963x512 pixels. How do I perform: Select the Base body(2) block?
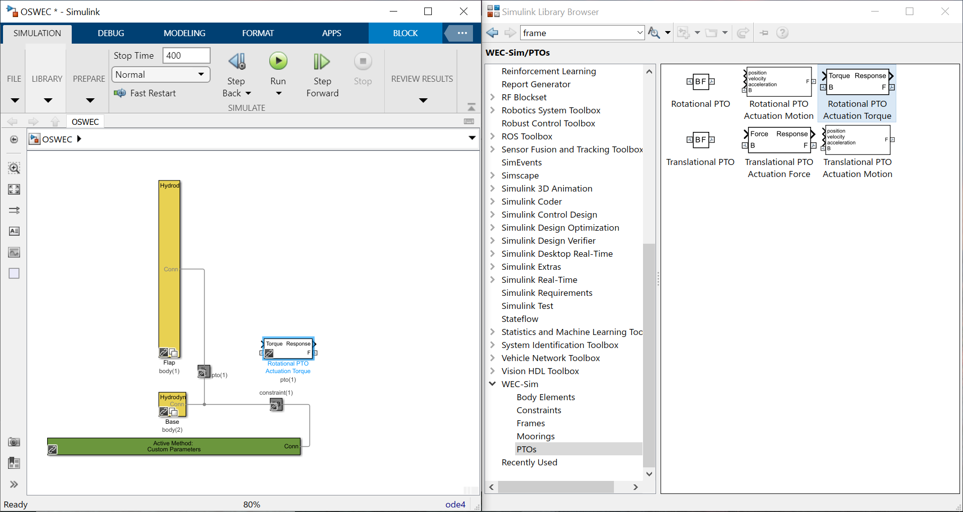(173, 404)
